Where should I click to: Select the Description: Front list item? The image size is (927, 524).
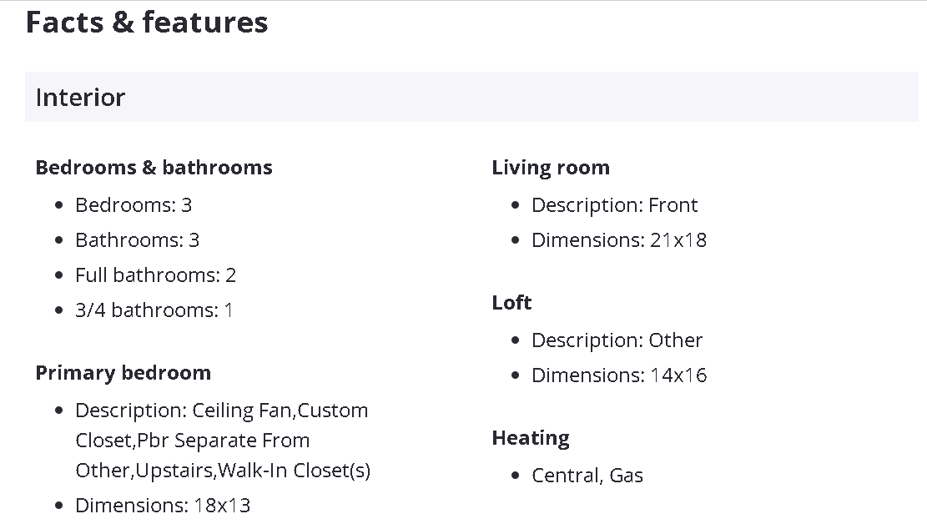coord(614,205)
